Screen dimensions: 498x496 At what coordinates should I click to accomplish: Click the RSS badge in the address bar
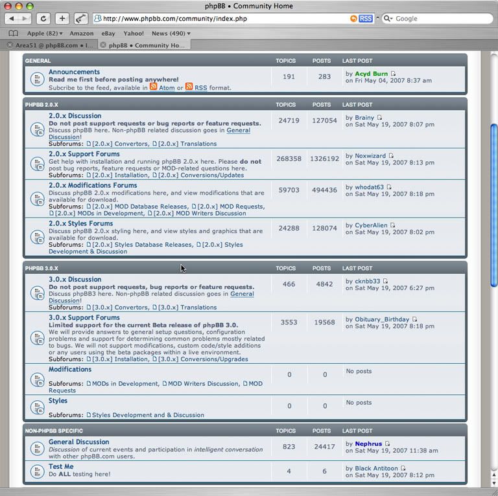(x=366, y=18)
